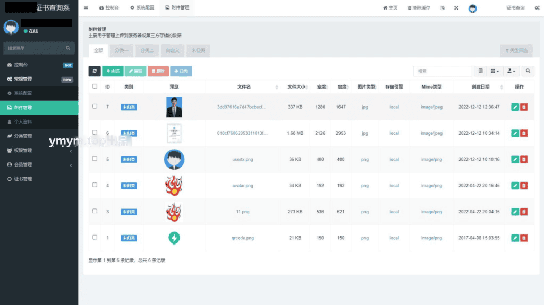Check the checkbox for the usertx.png row

tap(95, 159)
